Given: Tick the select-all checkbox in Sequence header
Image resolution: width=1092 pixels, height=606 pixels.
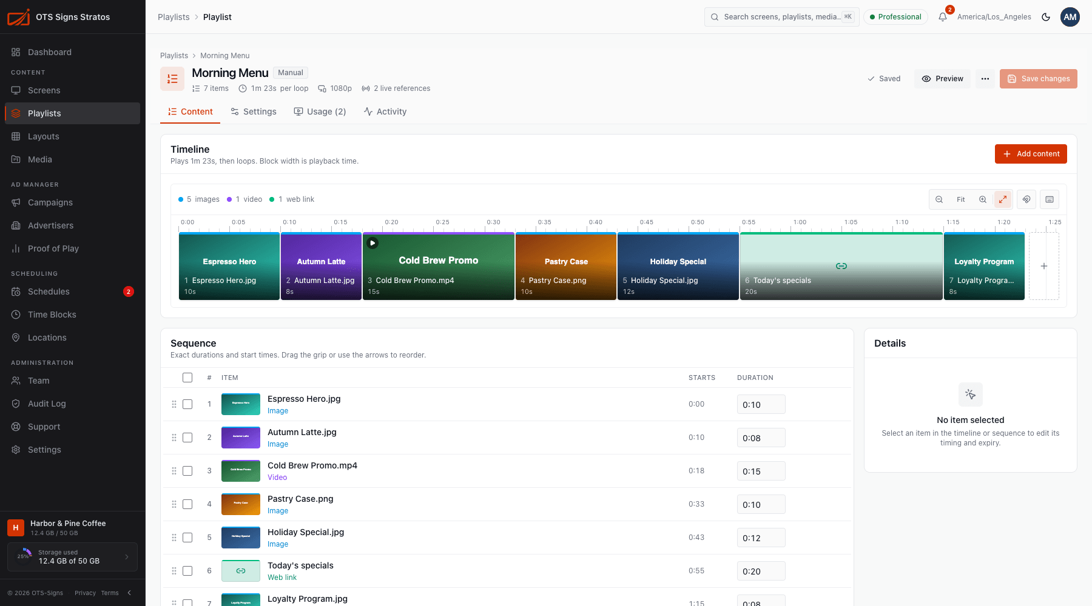Looking at the screenshot, I should click(187, 378).
